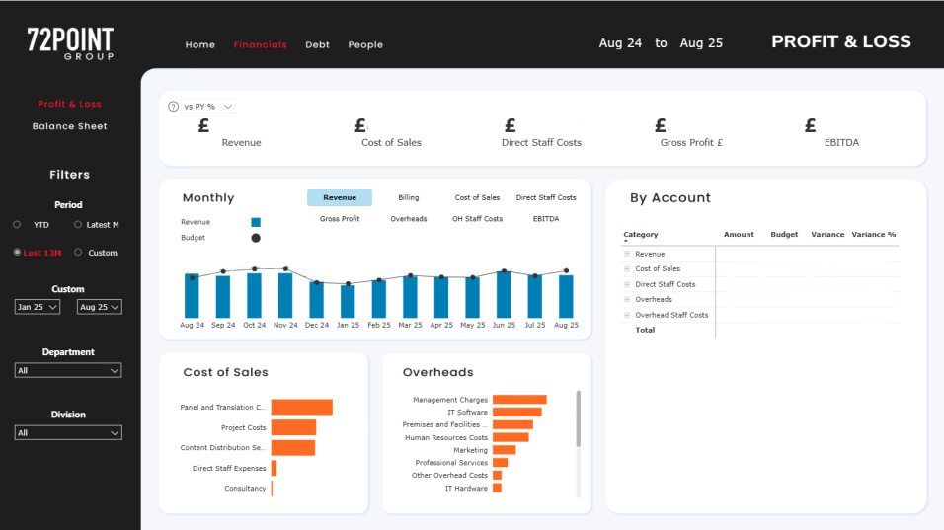Viewport: 944px width, 530px height.
Task: Open the vs PY % comparison dropdown
Action: point(207,106)
